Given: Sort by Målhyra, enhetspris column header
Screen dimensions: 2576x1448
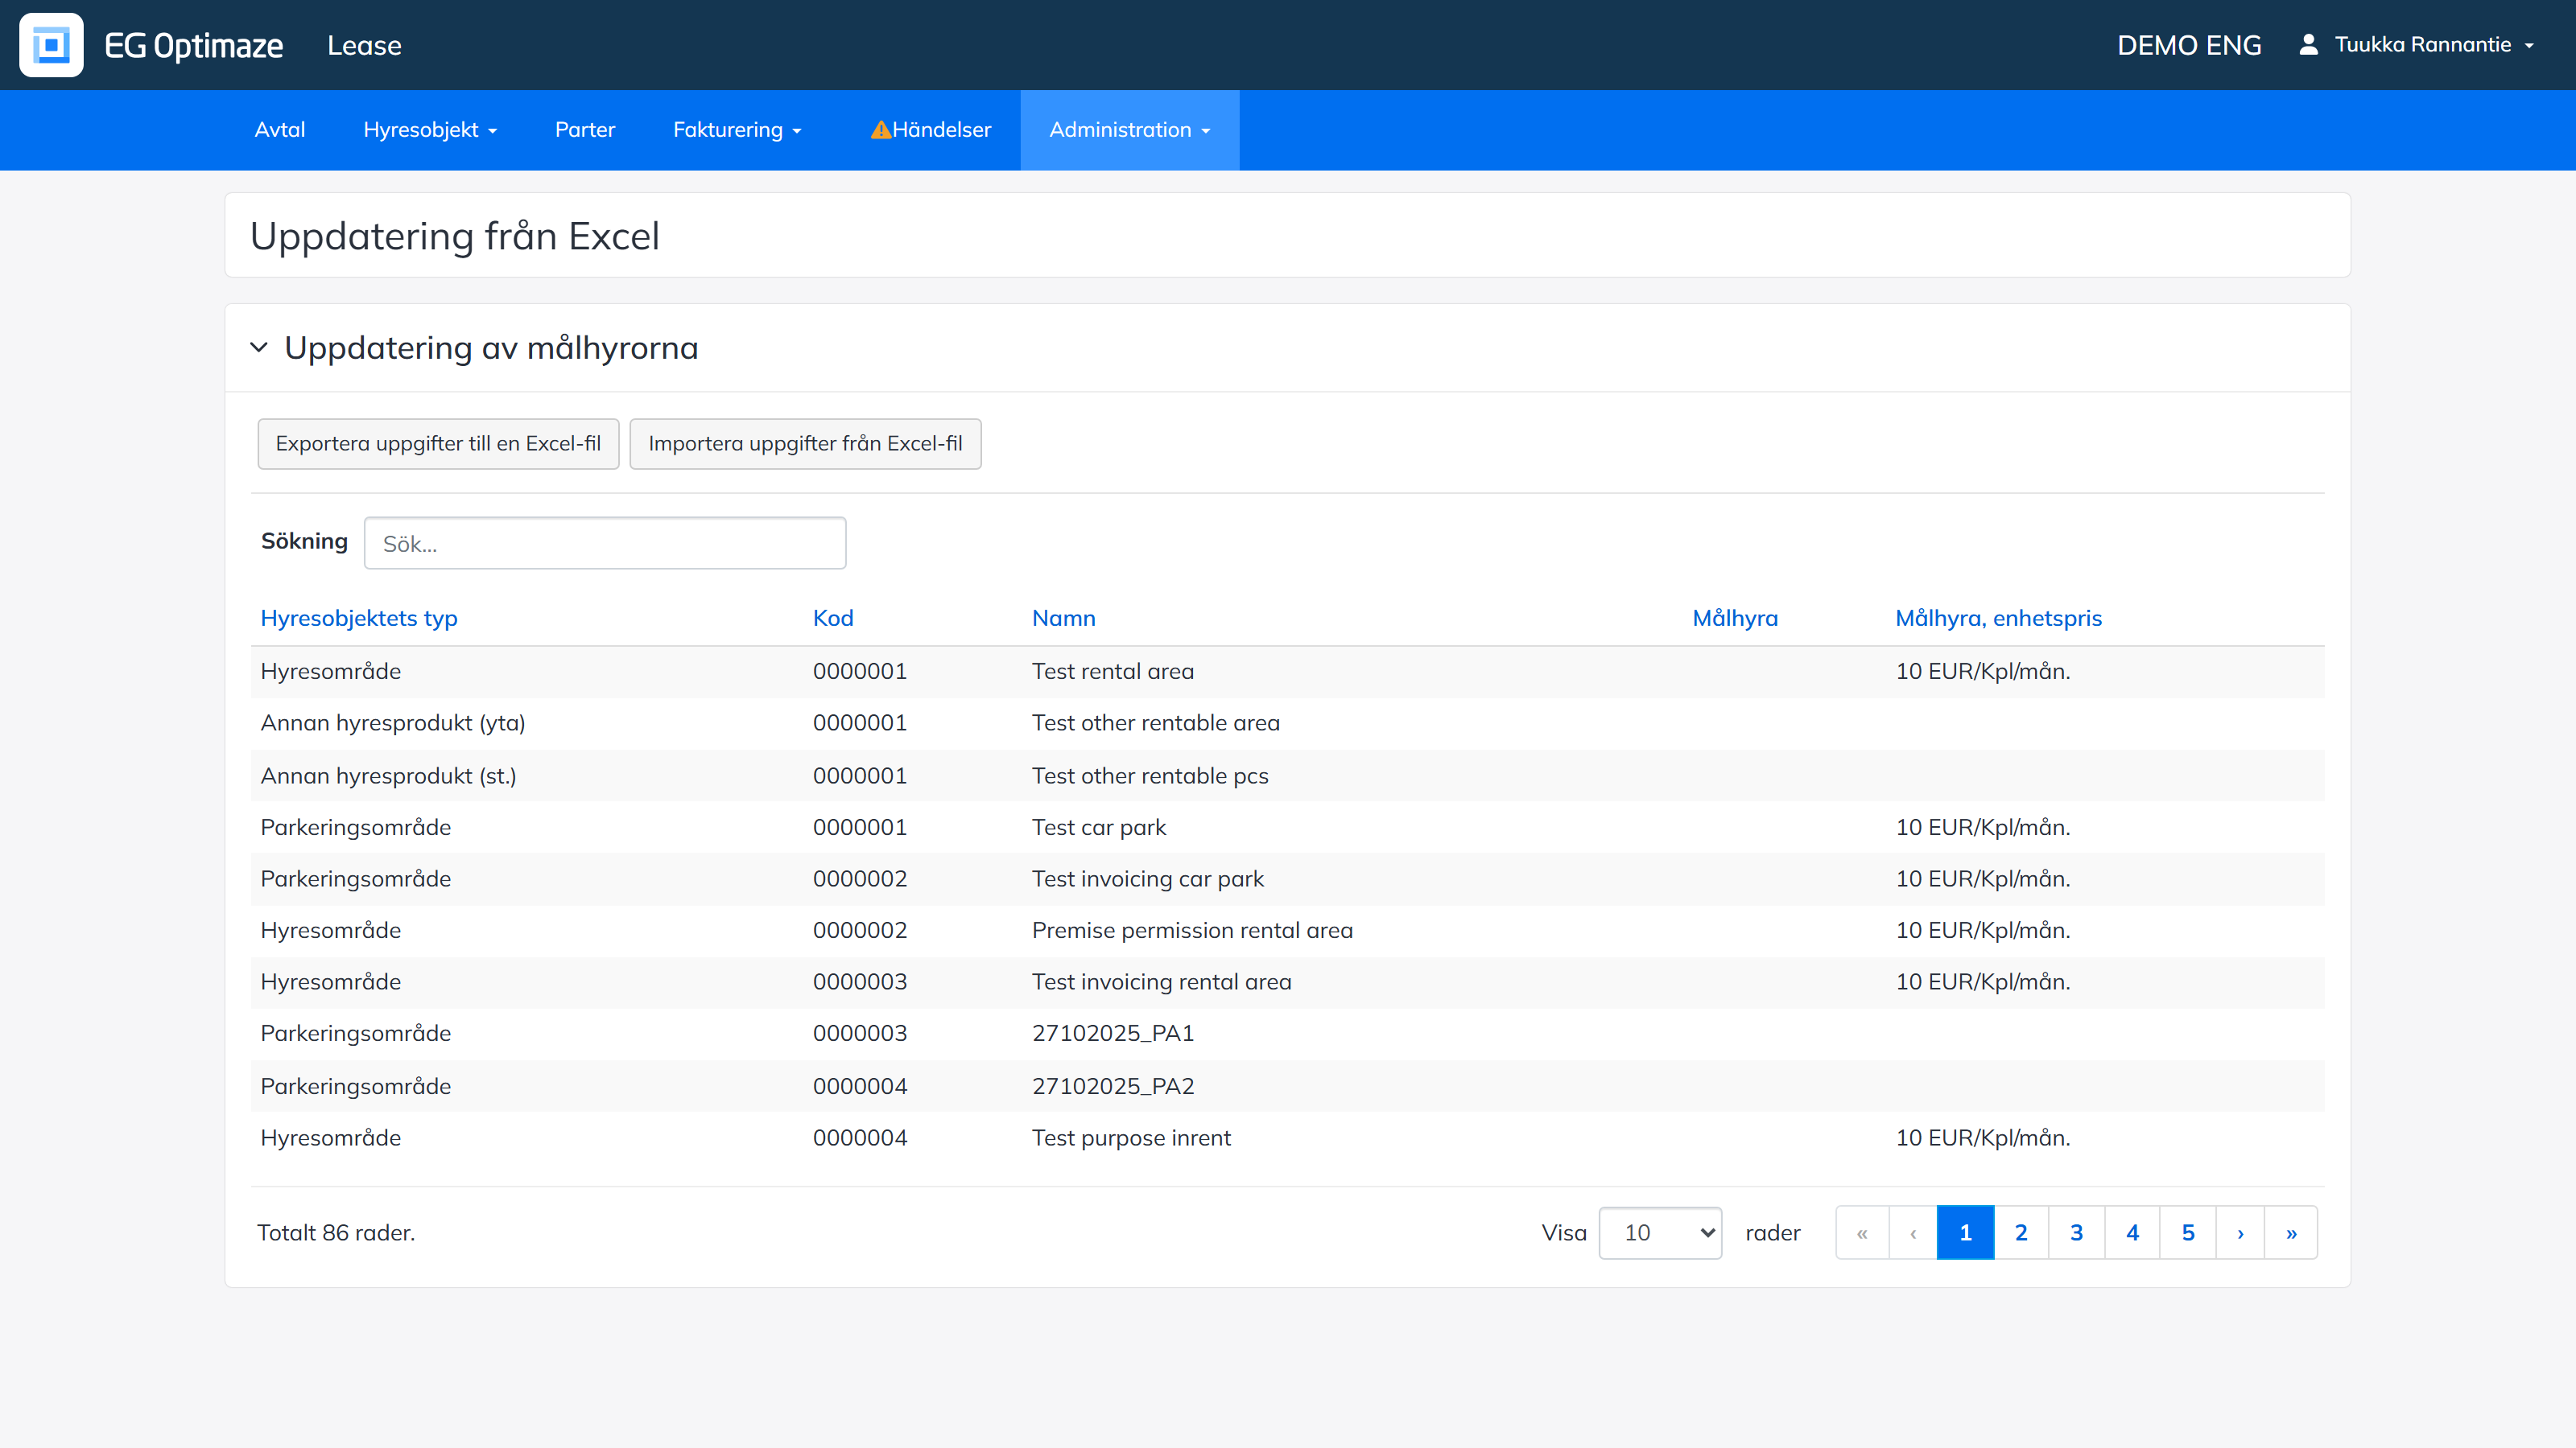Looking at the screenshot, I should point(1999,619).
